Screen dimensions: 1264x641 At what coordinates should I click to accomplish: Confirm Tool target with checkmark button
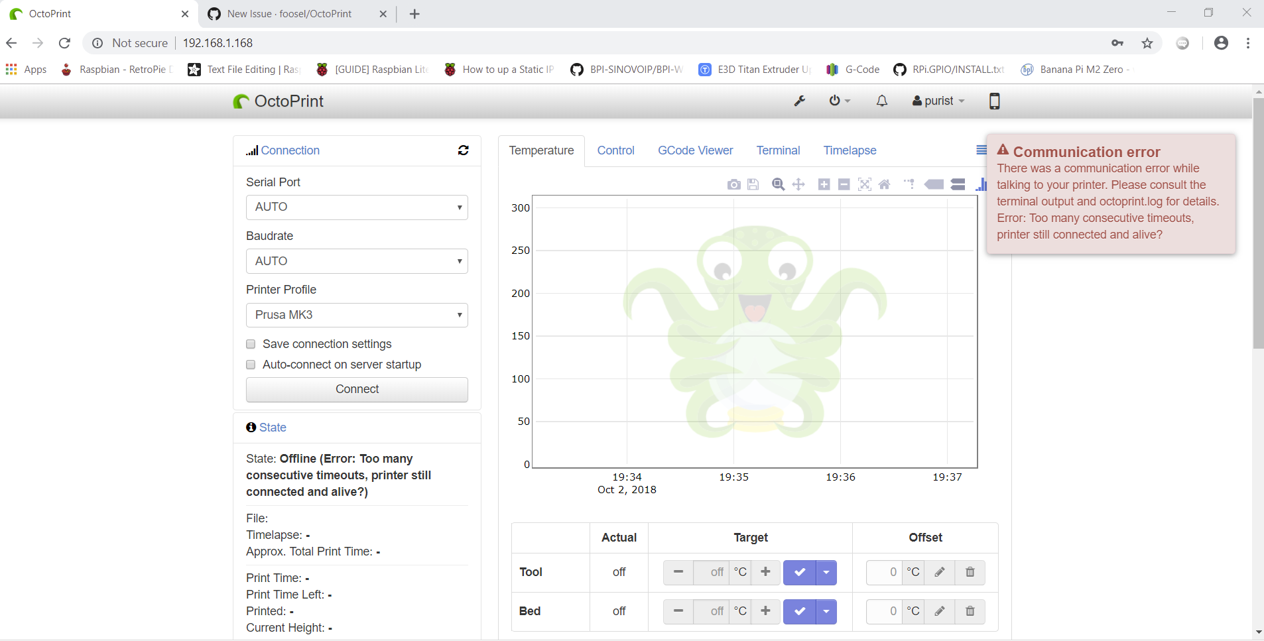[800, 572]
